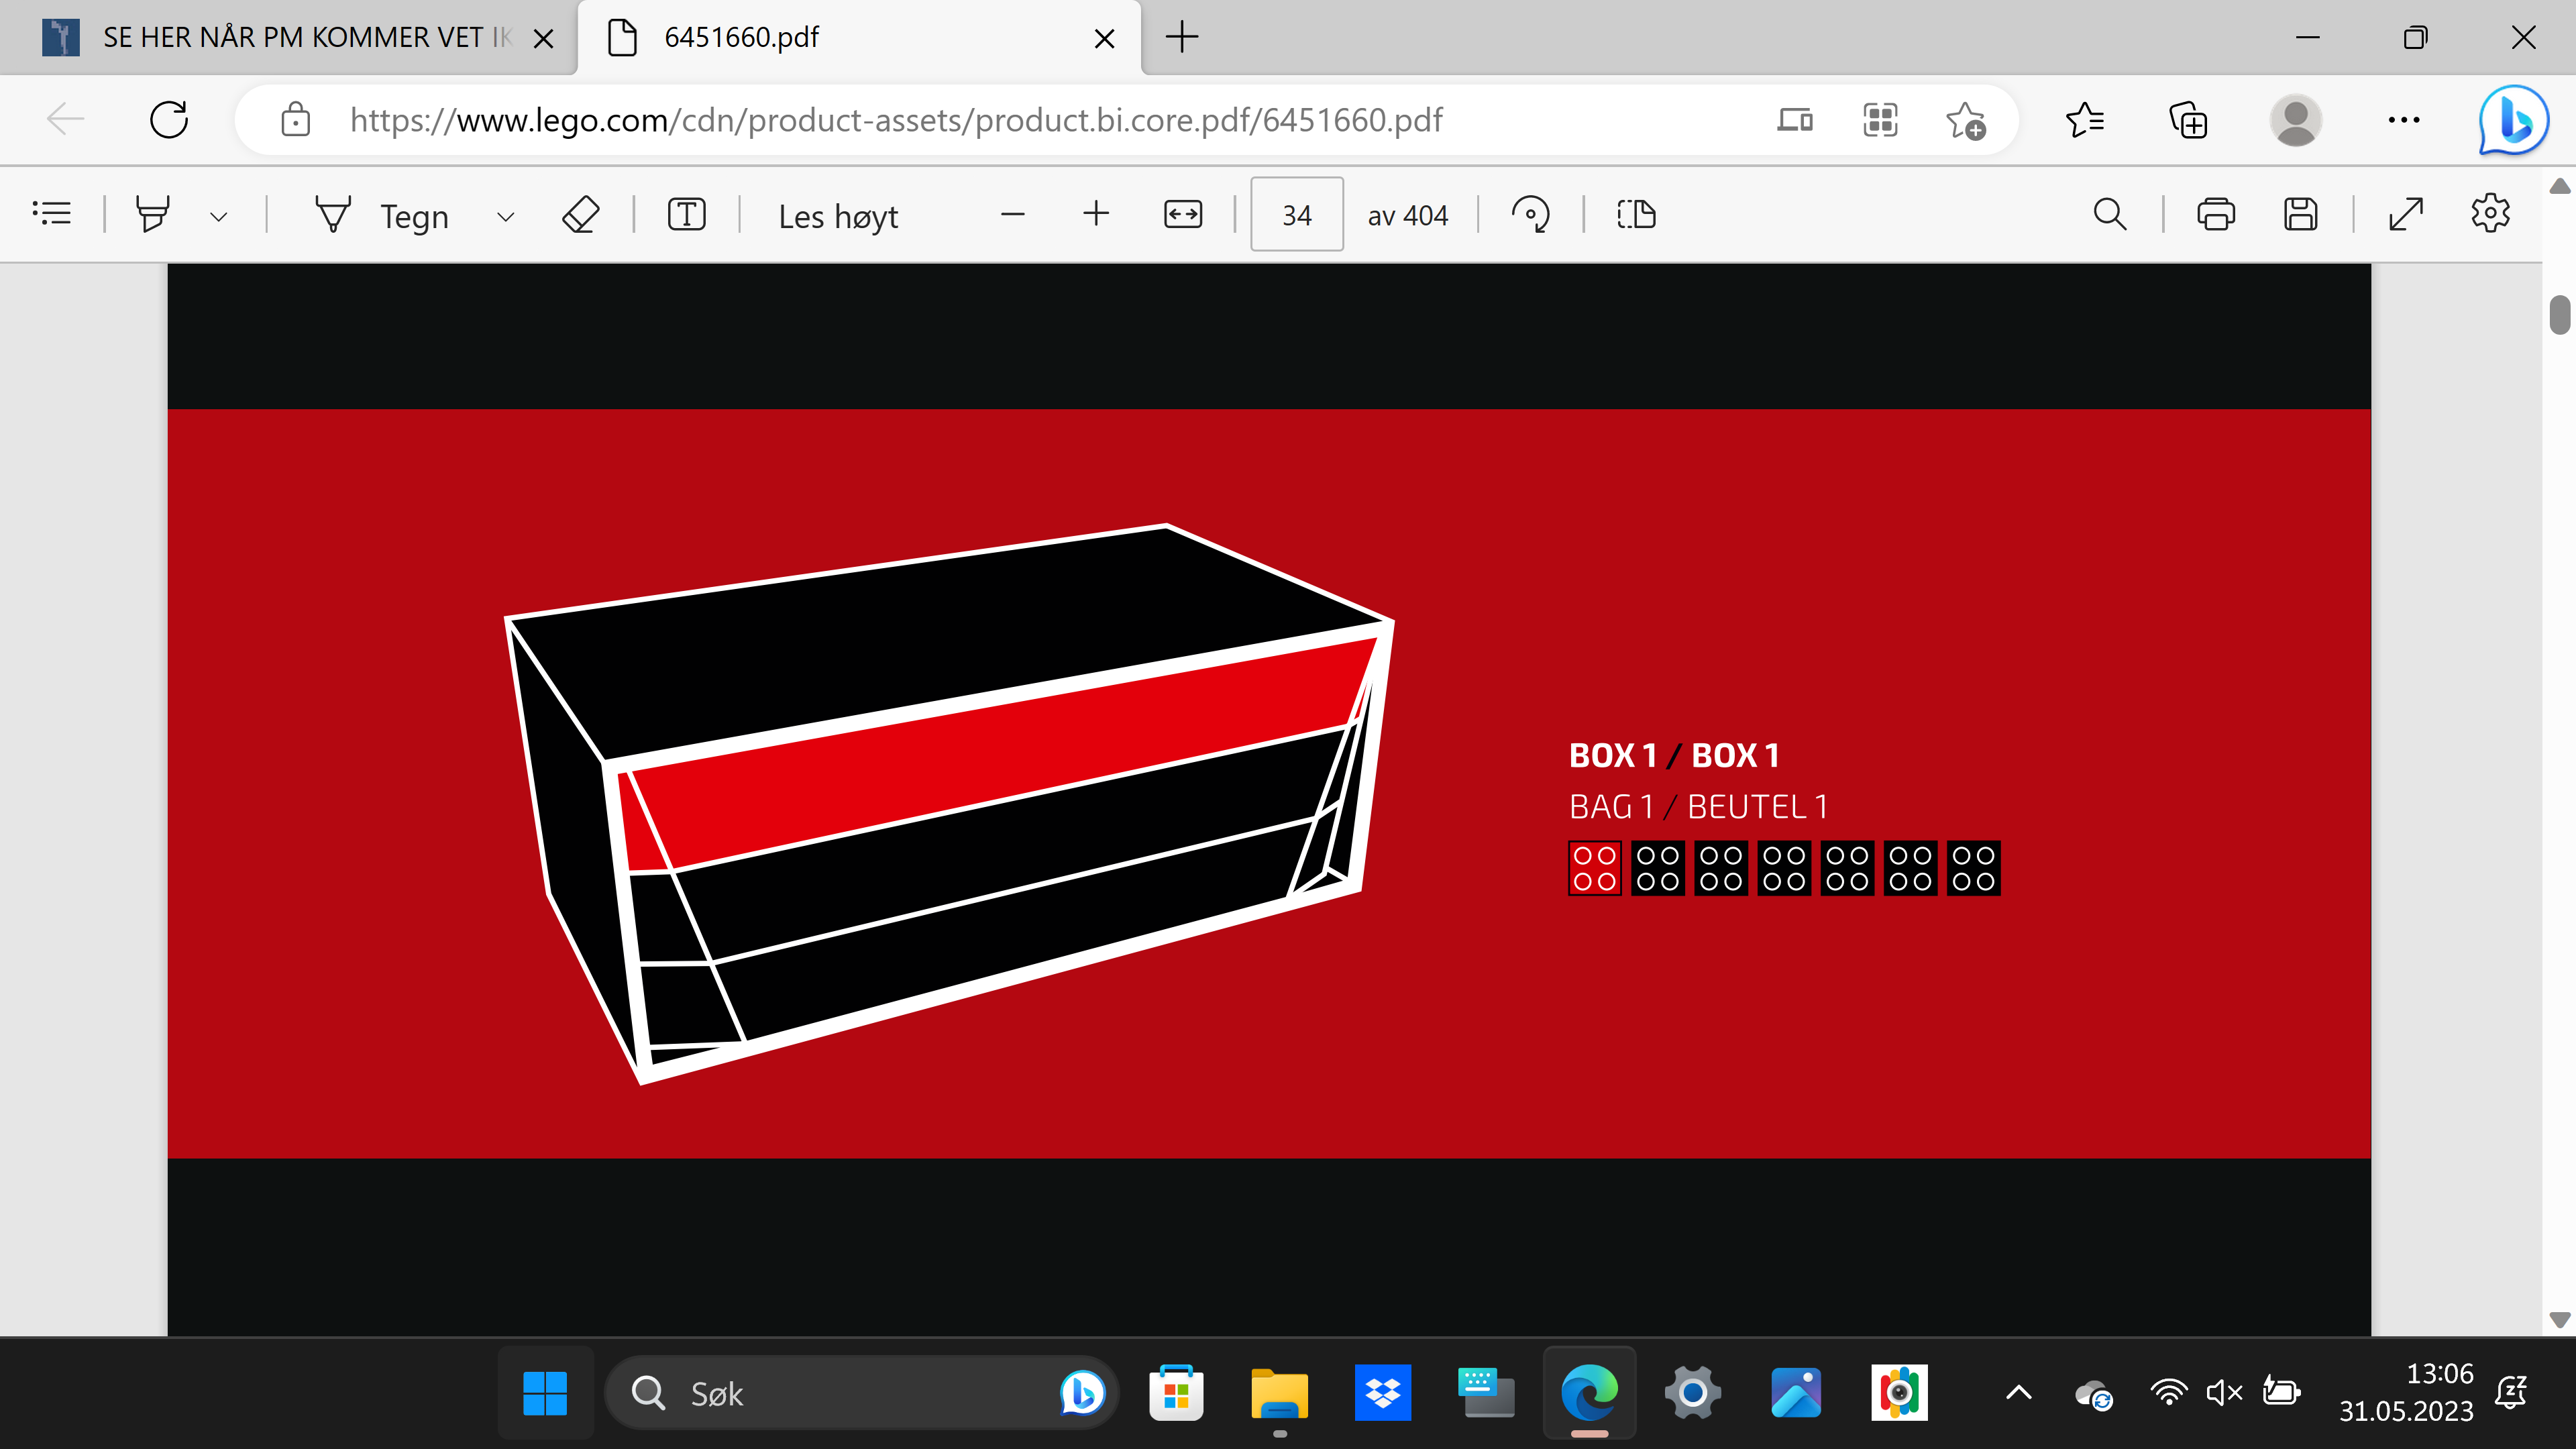Open the browser profile menu
2576x1449 pixels.
[2296, 120]
